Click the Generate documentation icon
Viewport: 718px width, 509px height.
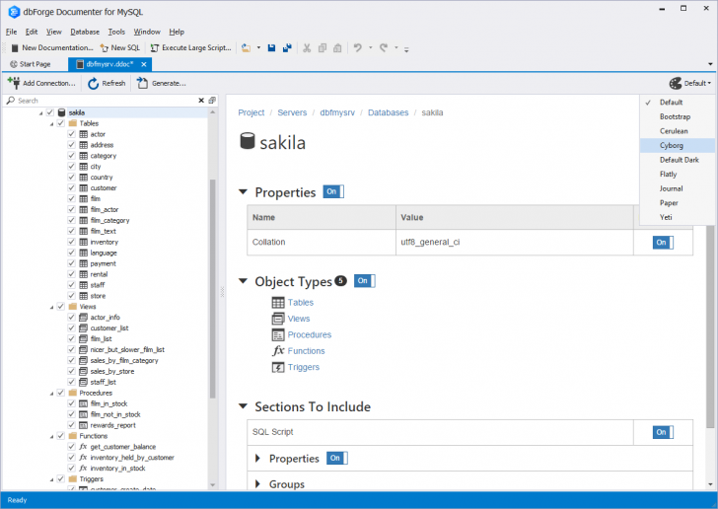tap(142, 83)
